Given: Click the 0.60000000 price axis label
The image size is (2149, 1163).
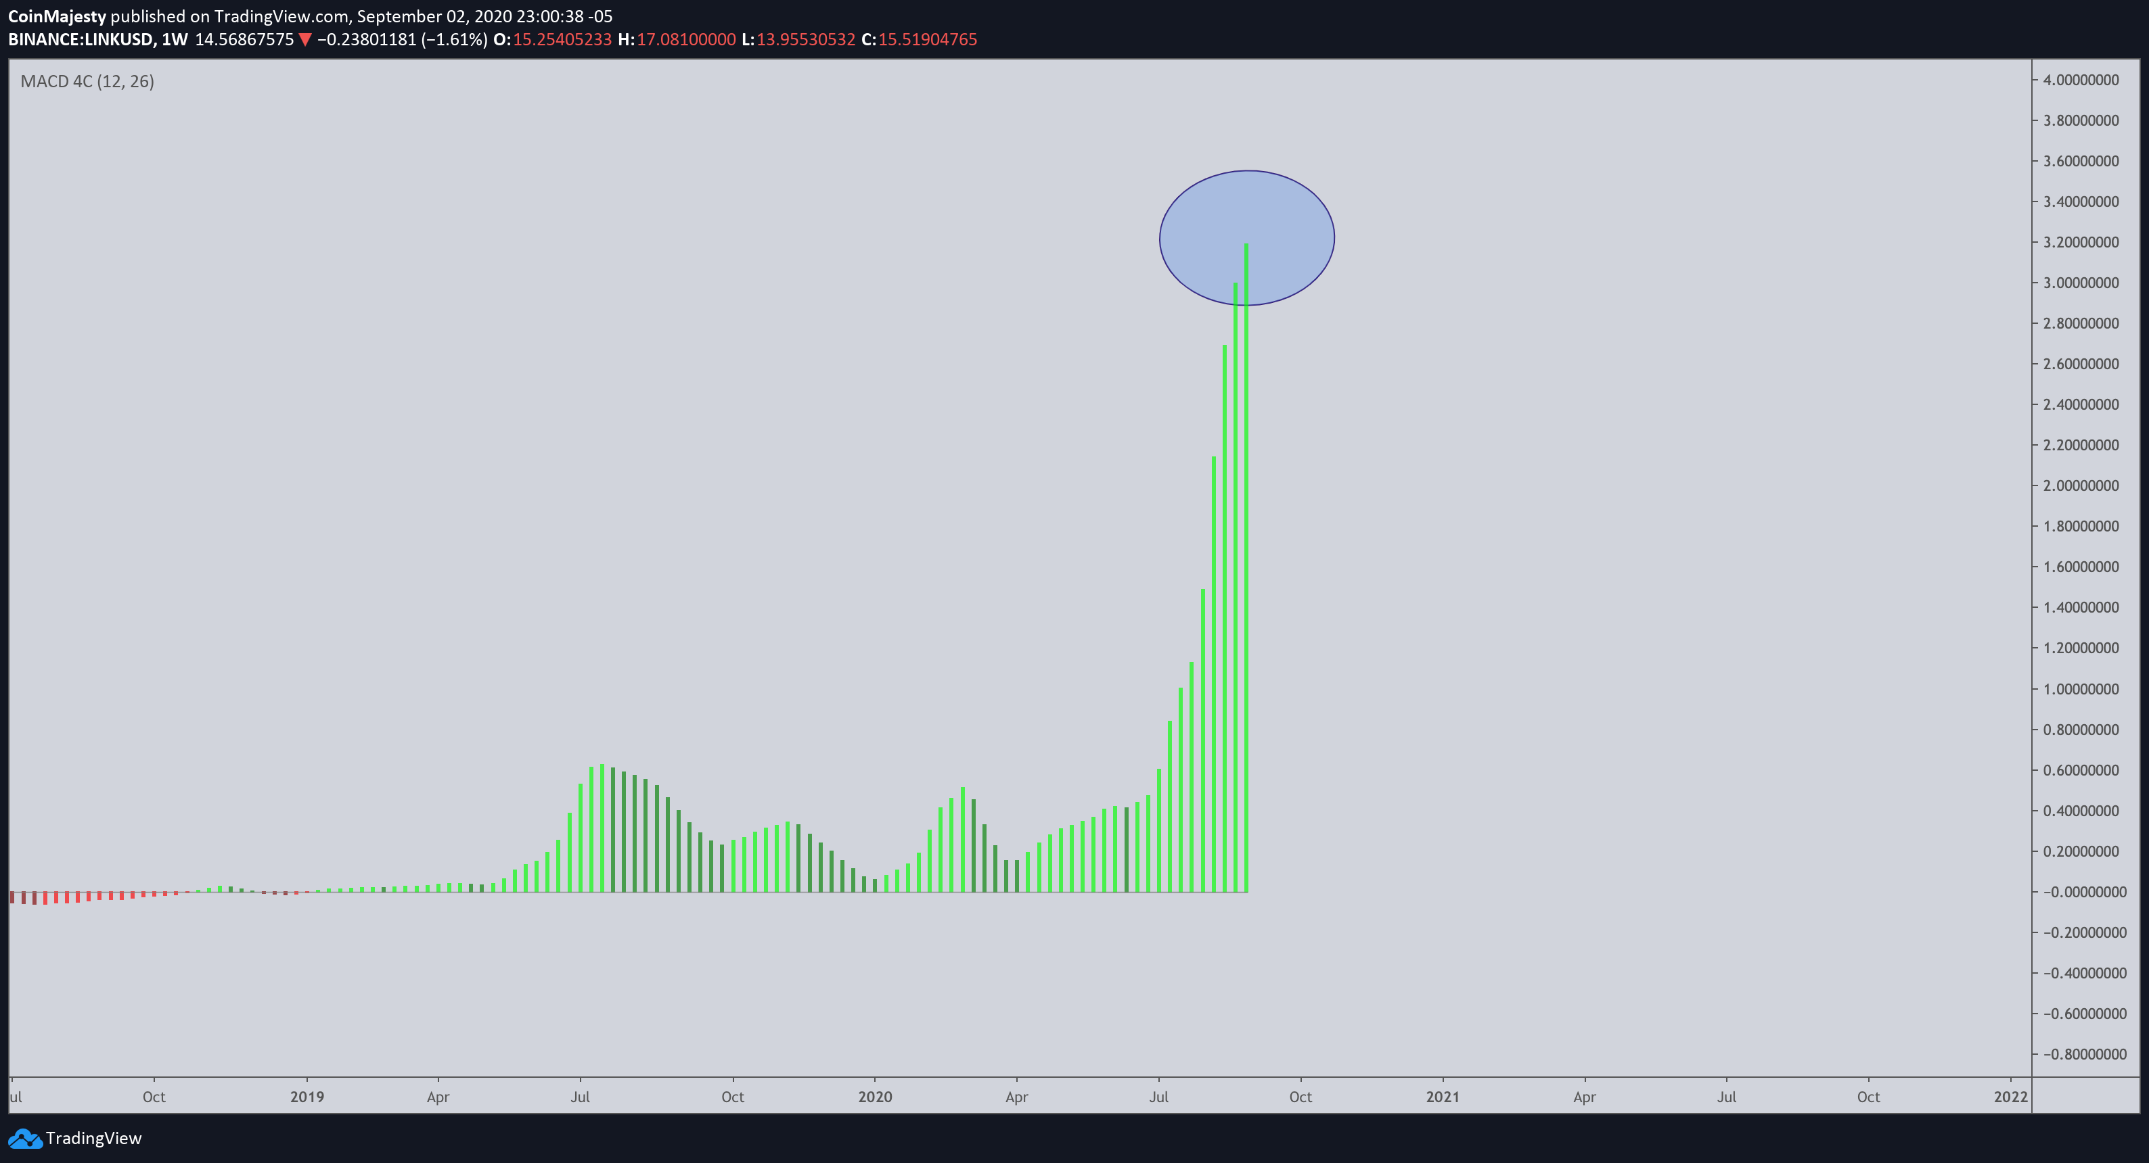Looking at the screenshot, I should (x=2081, y=770).
